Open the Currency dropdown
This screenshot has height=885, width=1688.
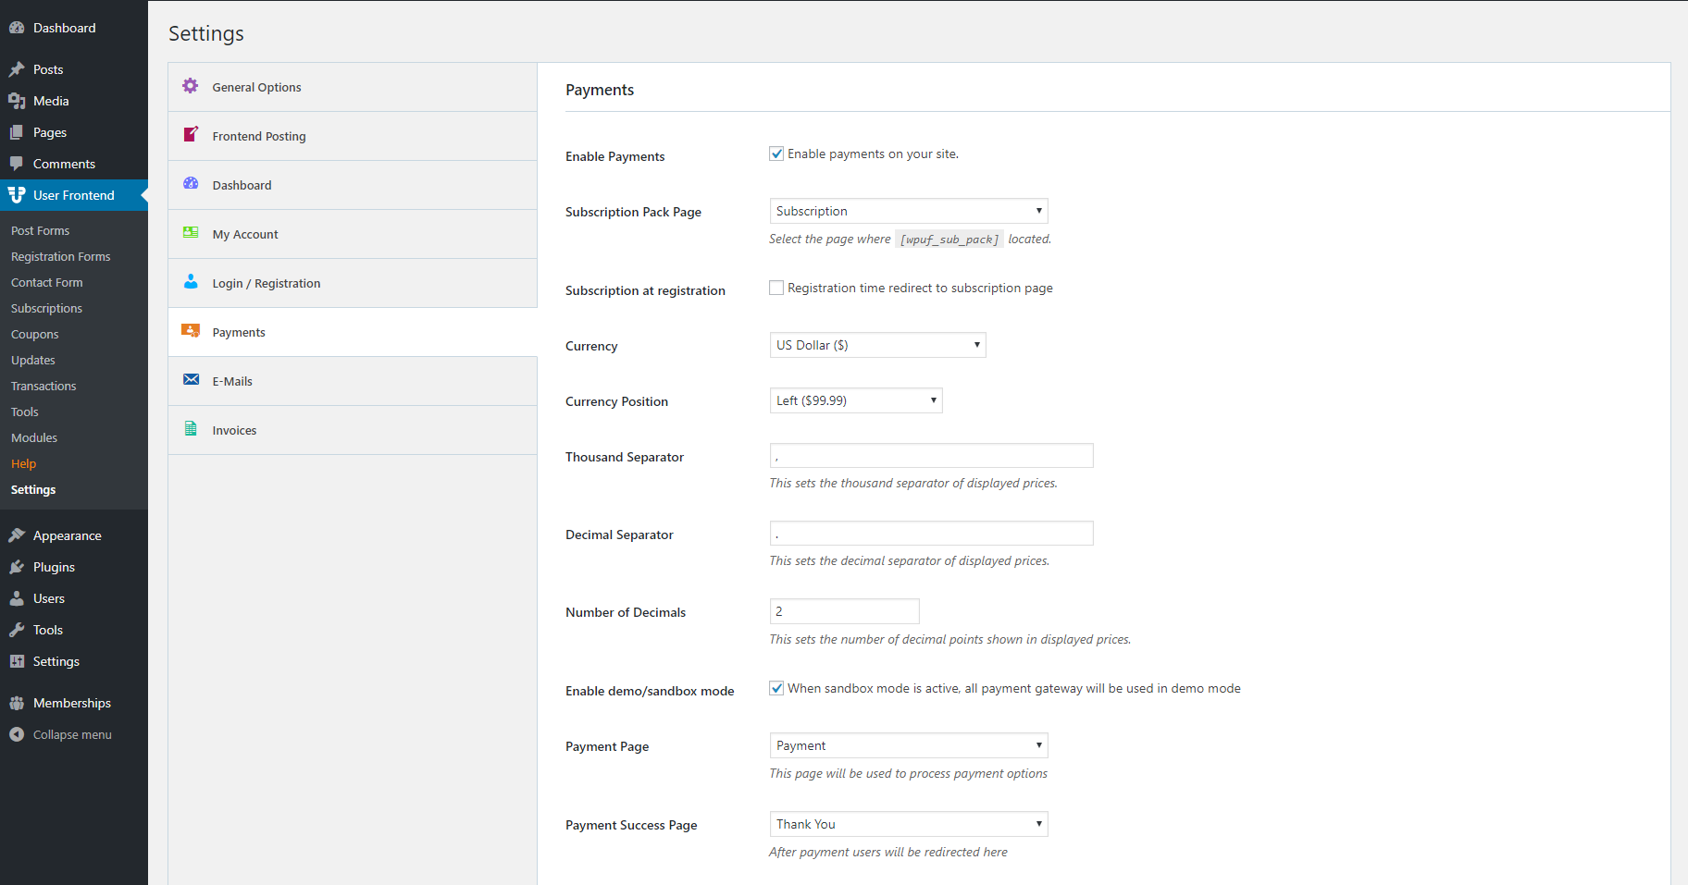[877, 345]
